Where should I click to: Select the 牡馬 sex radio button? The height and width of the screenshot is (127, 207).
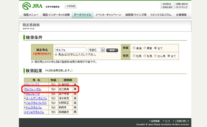click(x=134, y=56)
